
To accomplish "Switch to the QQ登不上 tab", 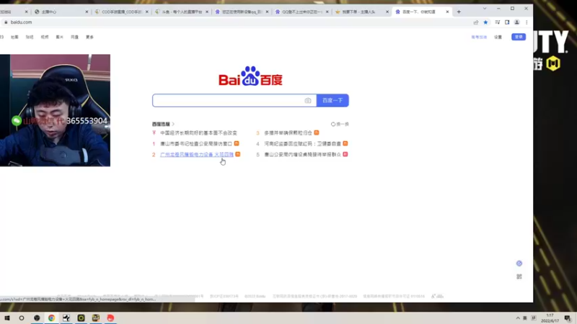I will click(301, 12).
